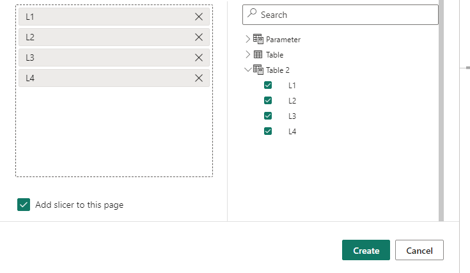Uncheck the L4 field checkbox

[x=268, y=131]
